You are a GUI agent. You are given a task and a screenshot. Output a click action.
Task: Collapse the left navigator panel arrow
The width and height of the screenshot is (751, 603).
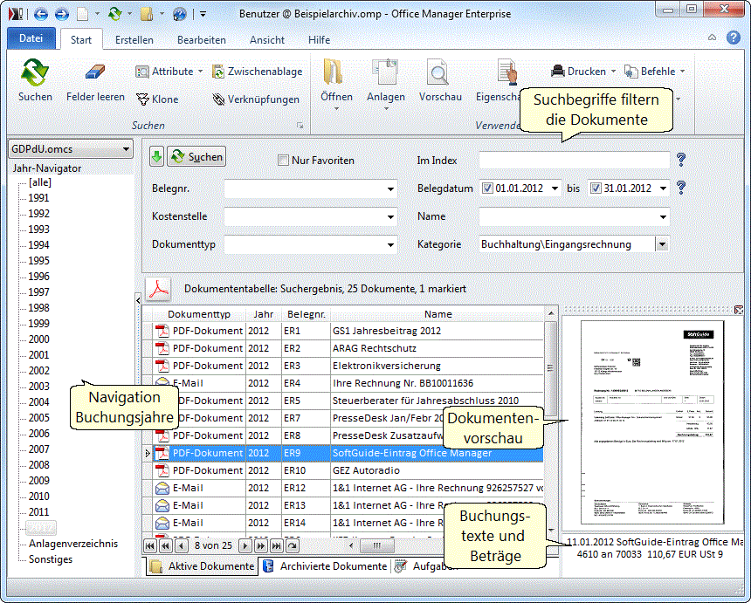138,300
